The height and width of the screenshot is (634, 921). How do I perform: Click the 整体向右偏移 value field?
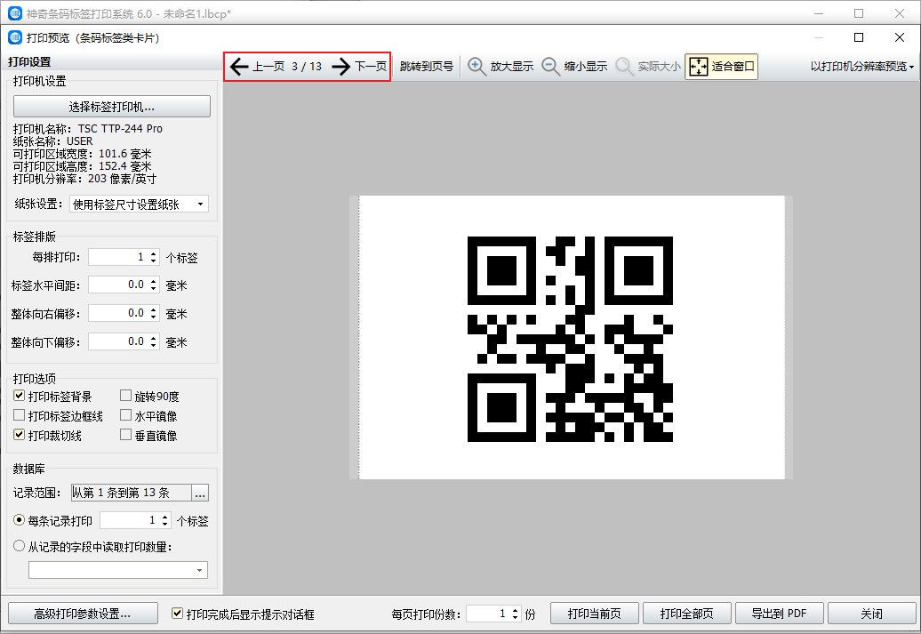pos(118,313)
